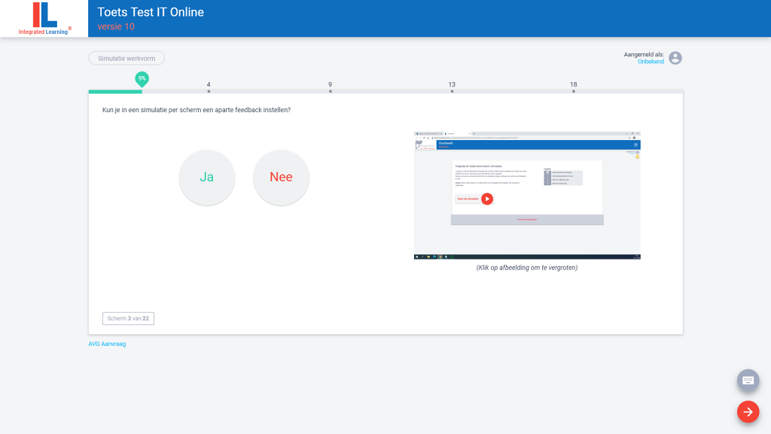Open the Onbekend user link

(x=651, y=62)
